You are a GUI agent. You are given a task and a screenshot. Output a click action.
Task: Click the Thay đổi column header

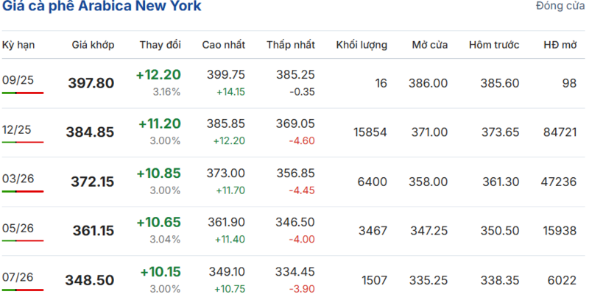160,45
